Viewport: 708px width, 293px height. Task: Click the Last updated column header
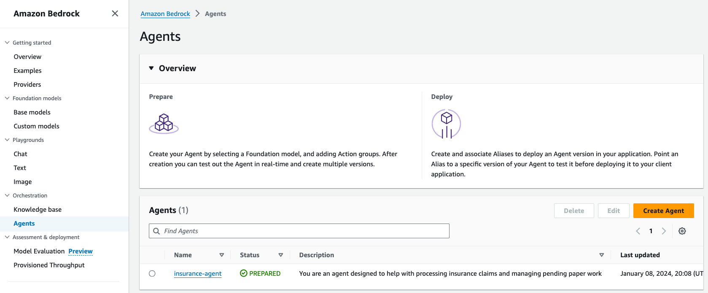pyautogui.click(x=640, y=255)
